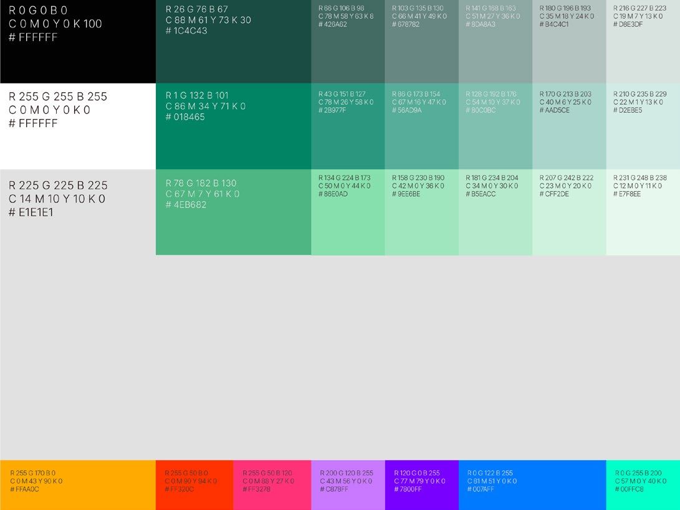Image resolution: width=680 pixels, height=510 pixels.
Task: Choose the #CFF2DE pale mint swatch
Action: pyautogui.click(x=570, y=212)
